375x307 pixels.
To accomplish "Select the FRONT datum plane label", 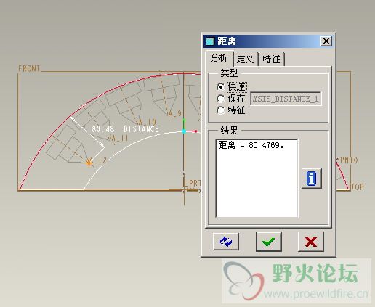I will click(x=29, y=68).
